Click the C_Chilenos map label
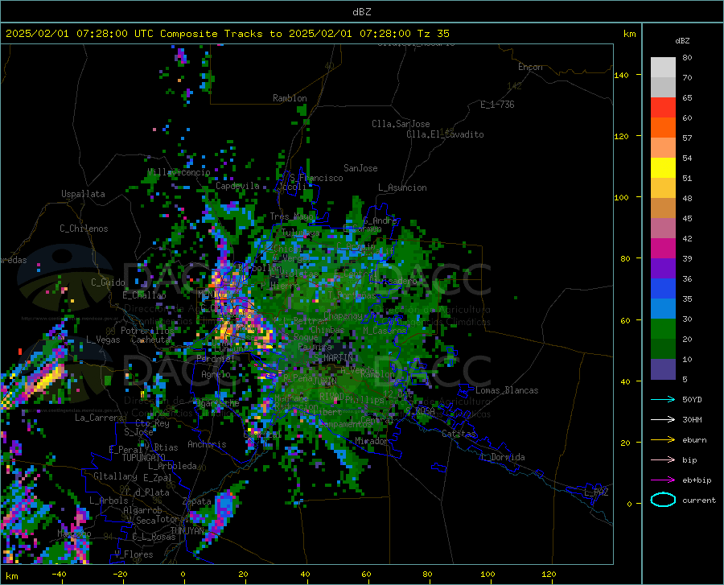 point(84,229)
